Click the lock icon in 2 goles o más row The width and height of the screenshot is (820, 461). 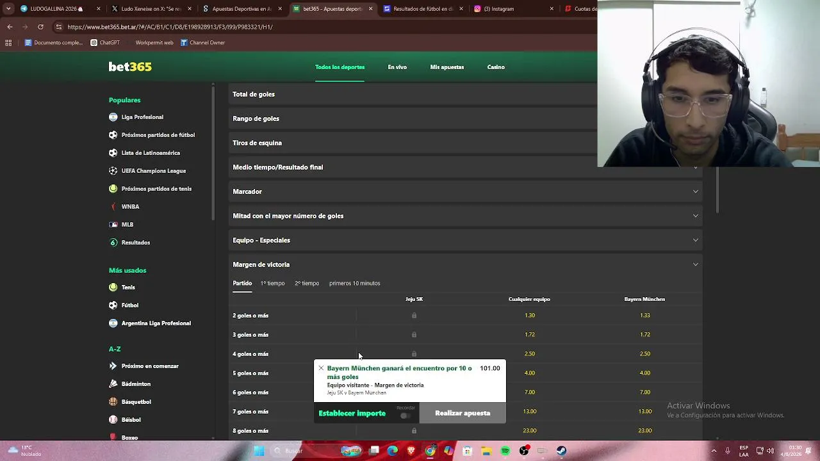click(414, 316)
